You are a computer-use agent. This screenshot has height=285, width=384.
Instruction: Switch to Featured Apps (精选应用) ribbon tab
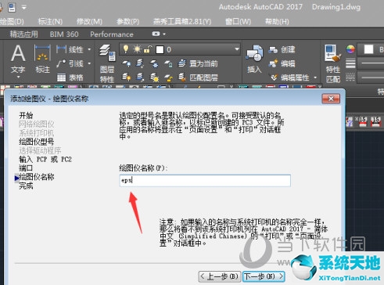pos(23,34)
